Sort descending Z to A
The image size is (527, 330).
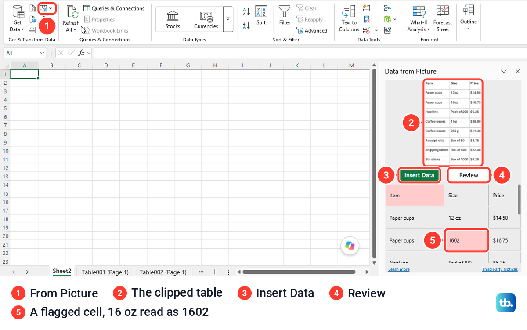[x=246, y=25]
